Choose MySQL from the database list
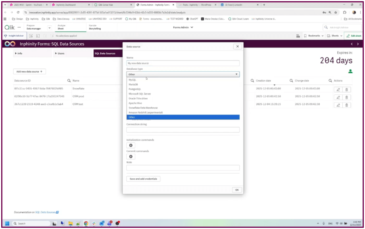The width and height of the screenshot is (365, 229). click(183, 80)
